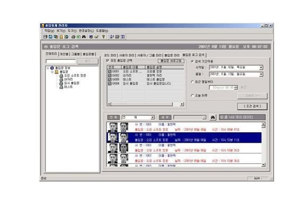Screen dimensions: 308x203
Task: Open the filter dropdown left of the results list
Action: [x=153, y=117]
